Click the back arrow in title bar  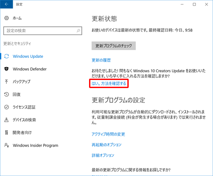click(6, 4)
